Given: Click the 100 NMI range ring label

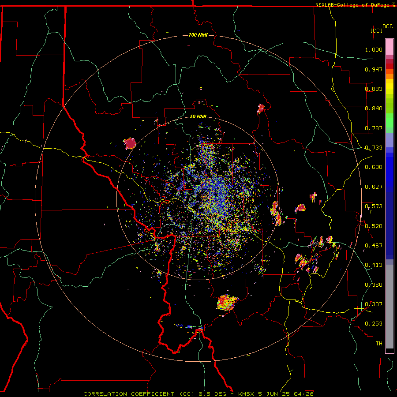Looking at the screenshot, I should coord(198,35).
